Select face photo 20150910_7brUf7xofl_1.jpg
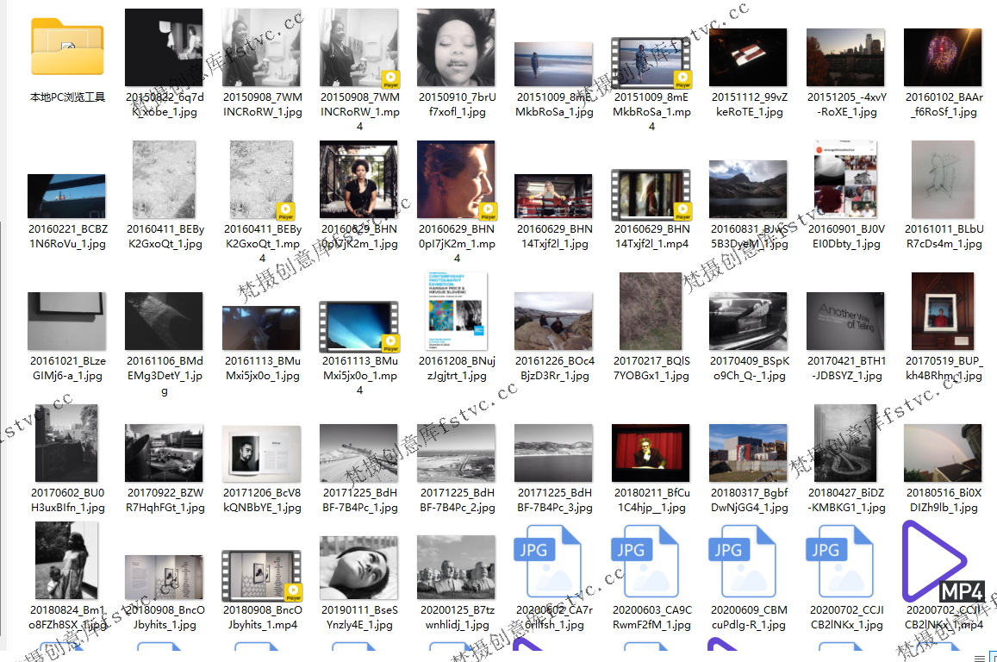Screen dimensions: 997x662 (456, 47)
